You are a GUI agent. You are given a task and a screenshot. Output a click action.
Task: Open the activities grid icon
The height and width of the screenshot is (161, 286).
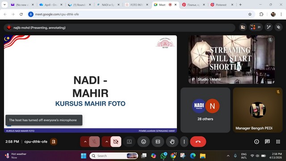pyautogui.click(x=278, y=142)
